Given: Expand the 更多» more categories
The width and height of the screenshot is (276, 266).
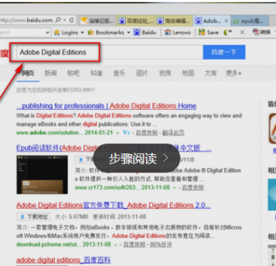Looking at the screenshot, I should 234,74.
